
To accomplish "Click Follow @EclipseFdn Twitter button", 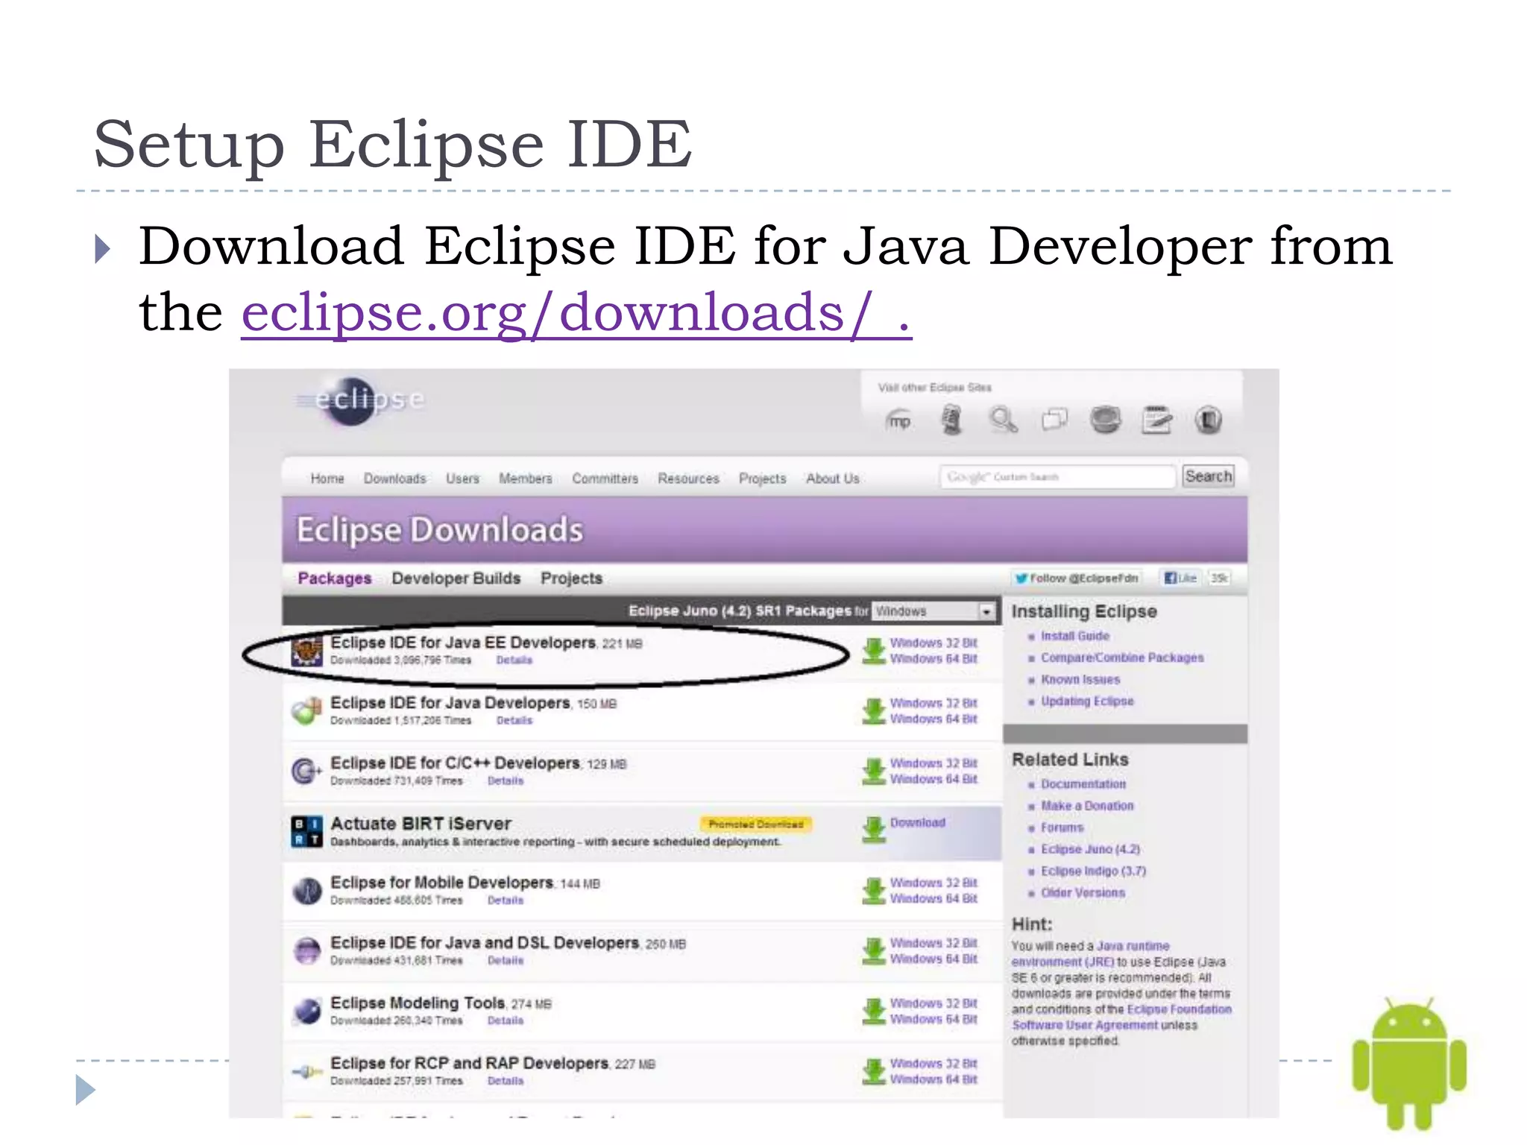I will click(x=1075, y=578).
